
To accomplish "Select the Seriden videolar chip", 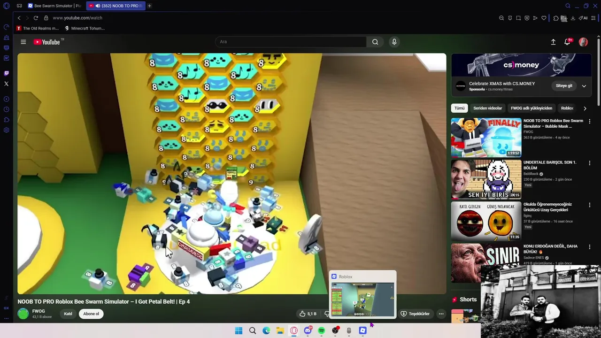I will 487,108.
